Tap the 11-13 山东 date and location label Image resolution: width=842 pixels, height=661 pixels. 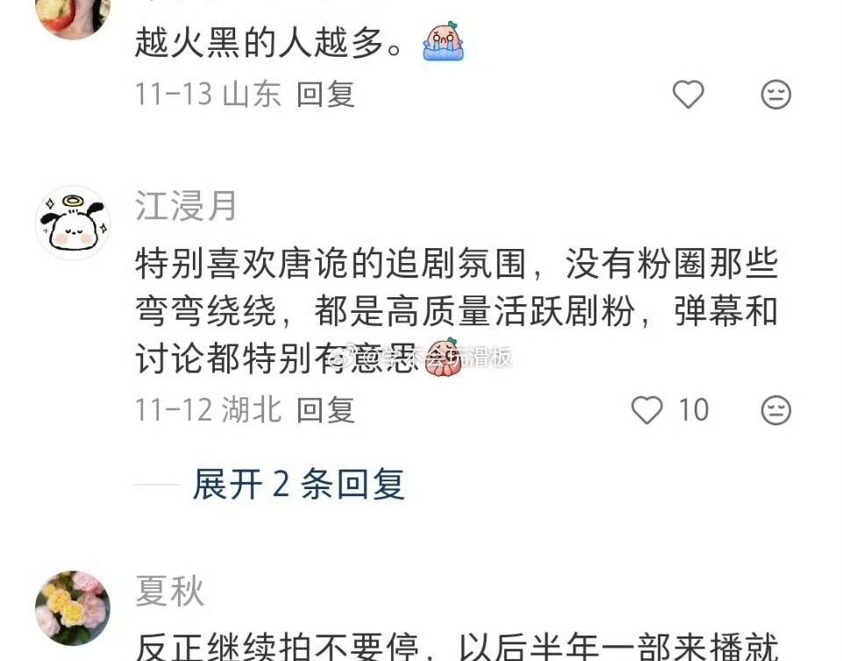coord(209,95)
